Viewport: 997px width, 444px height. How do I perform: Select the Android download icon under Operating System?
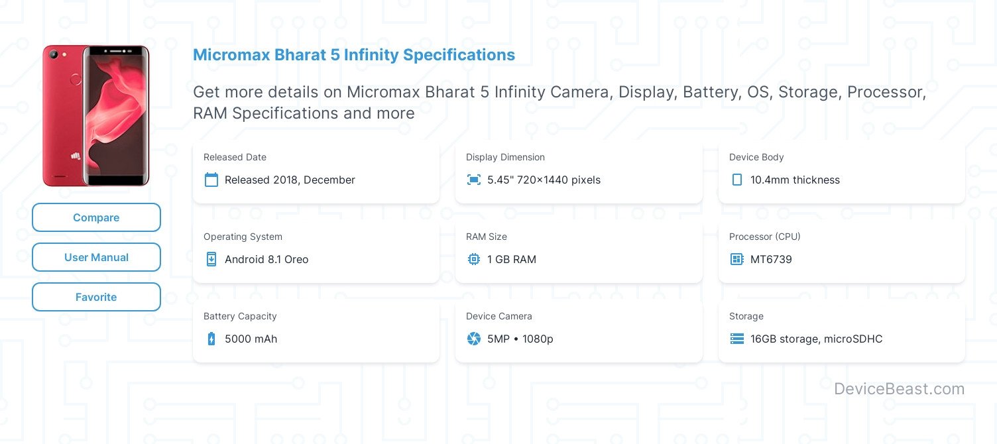[211, 259]
